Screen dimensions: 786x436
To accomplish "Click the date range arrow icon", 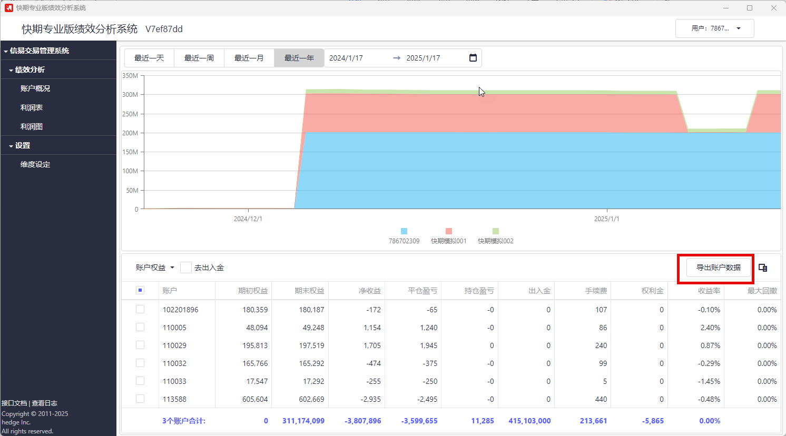I will click(397, 58).
